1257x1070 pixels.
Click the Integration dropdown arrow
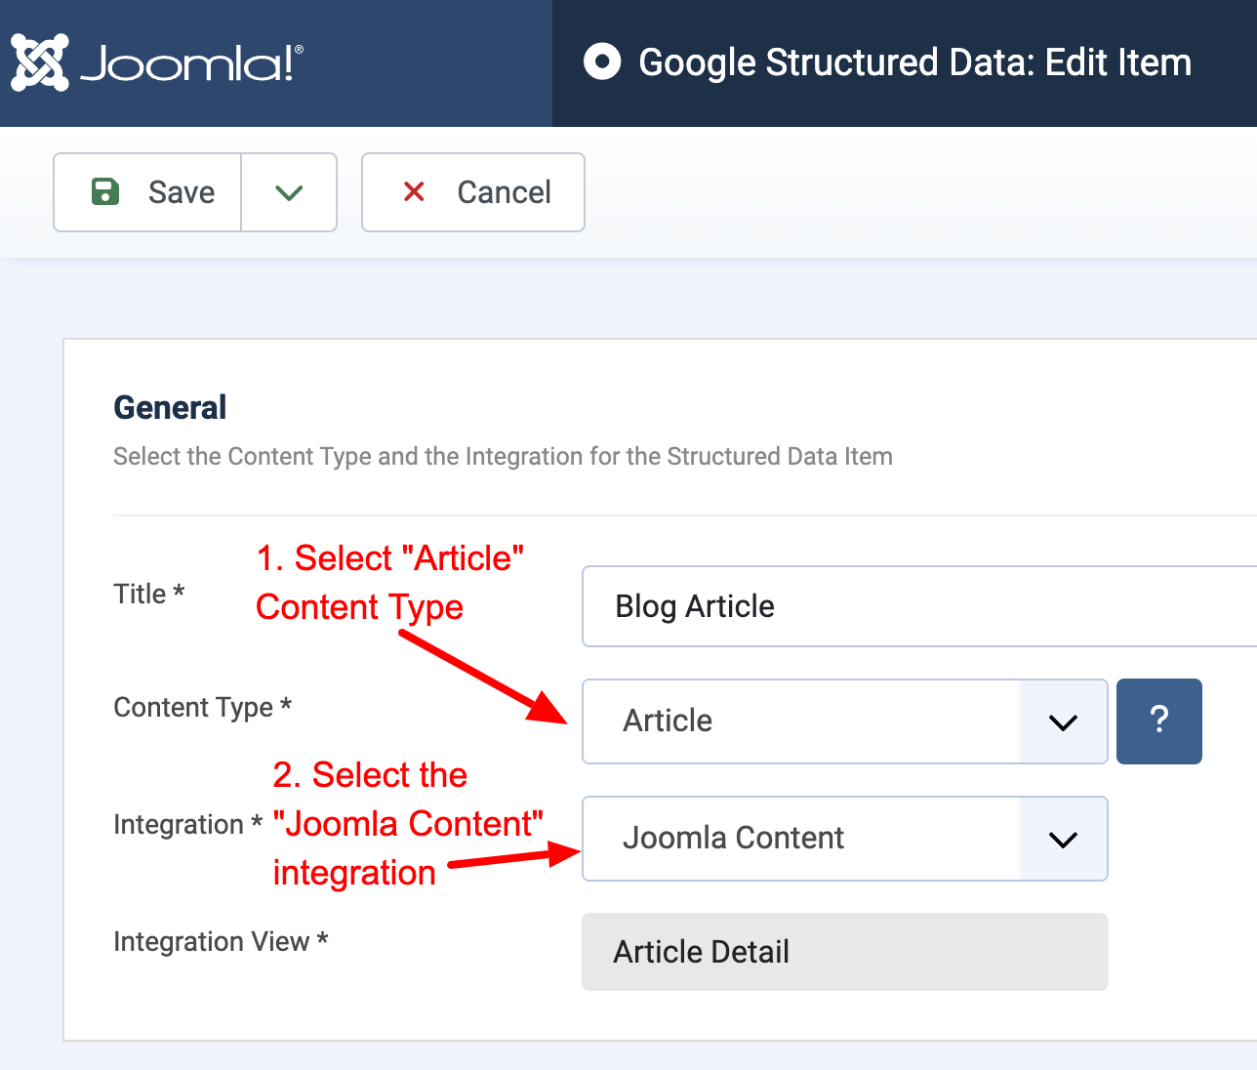pyautogui.click(x=1063, y=838)
